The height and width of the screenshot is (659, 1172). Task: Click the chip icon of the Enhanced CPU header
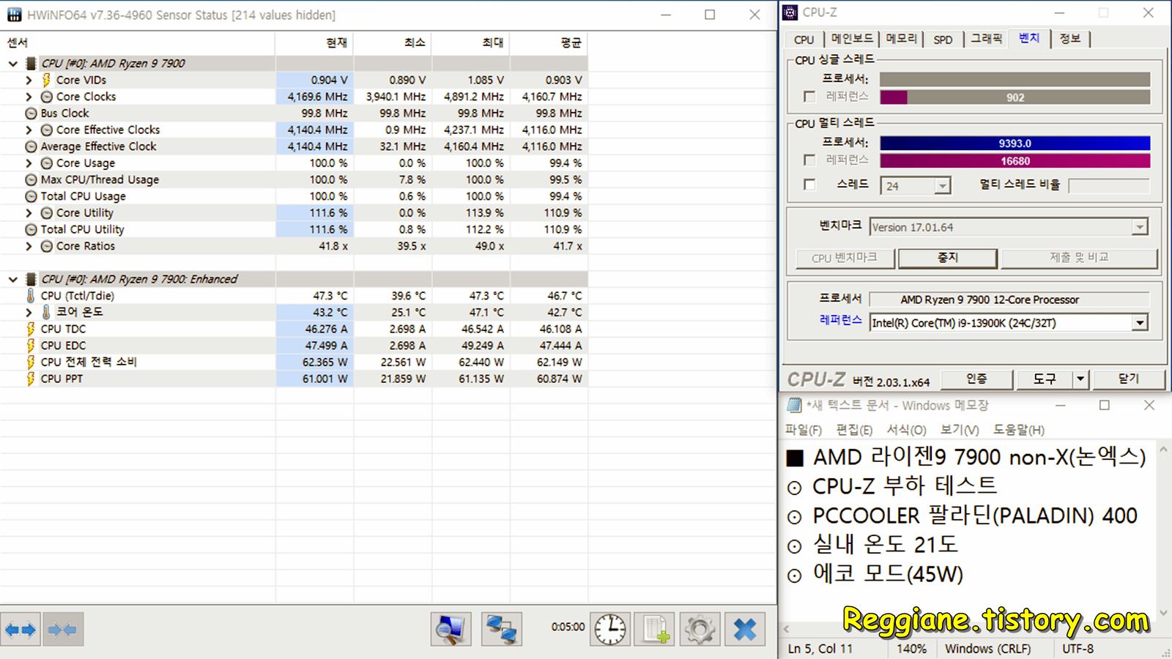31,279
